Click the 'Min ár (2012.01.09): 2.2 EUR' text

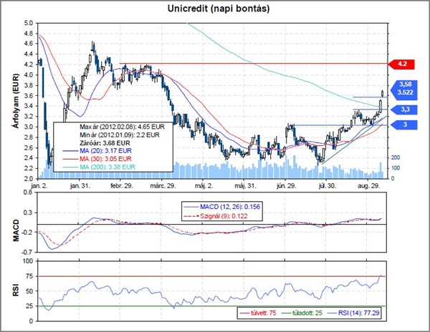point(120,135)
